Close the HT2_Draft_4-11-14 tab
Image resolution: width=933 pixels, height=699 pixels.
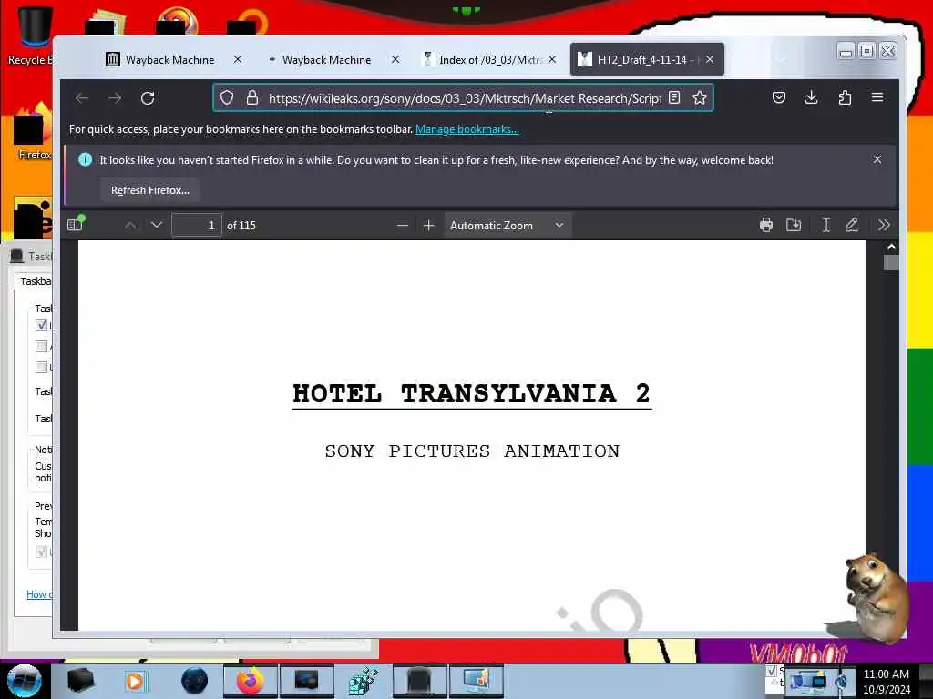click(x=710, y=59)
